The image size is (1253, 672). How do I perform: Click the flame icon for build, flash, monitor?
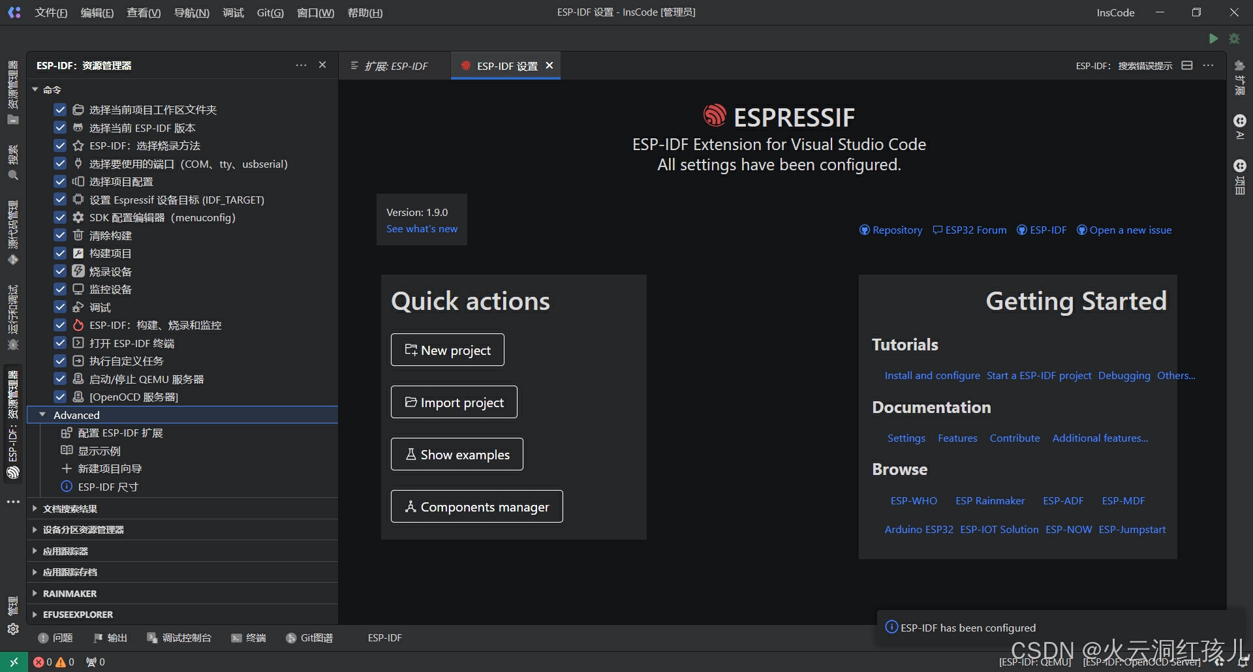[78, 325]
